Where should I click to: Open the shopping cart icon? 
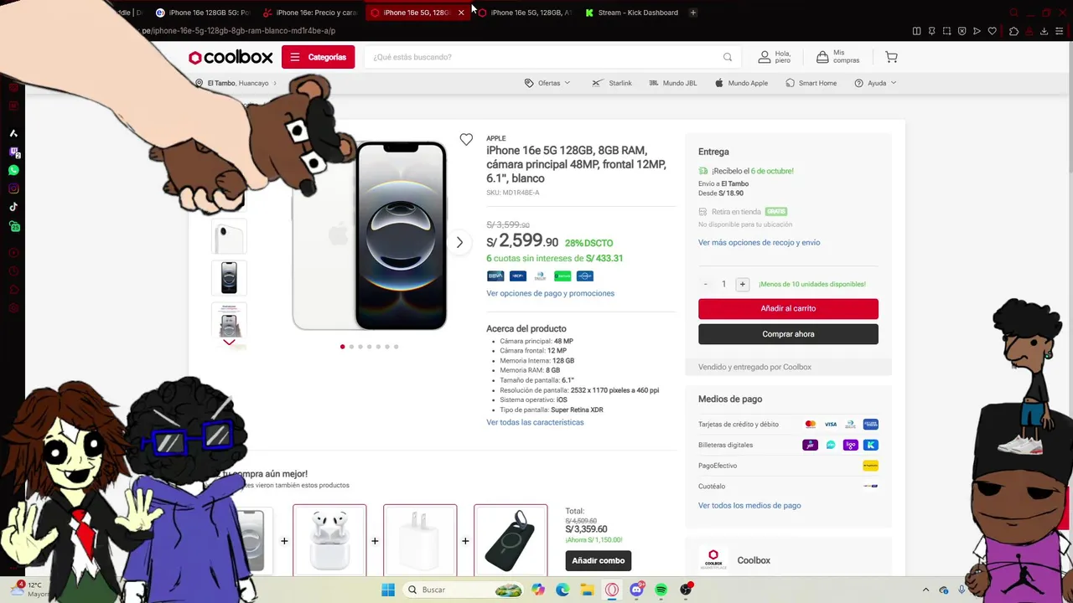tap(891, 57)
